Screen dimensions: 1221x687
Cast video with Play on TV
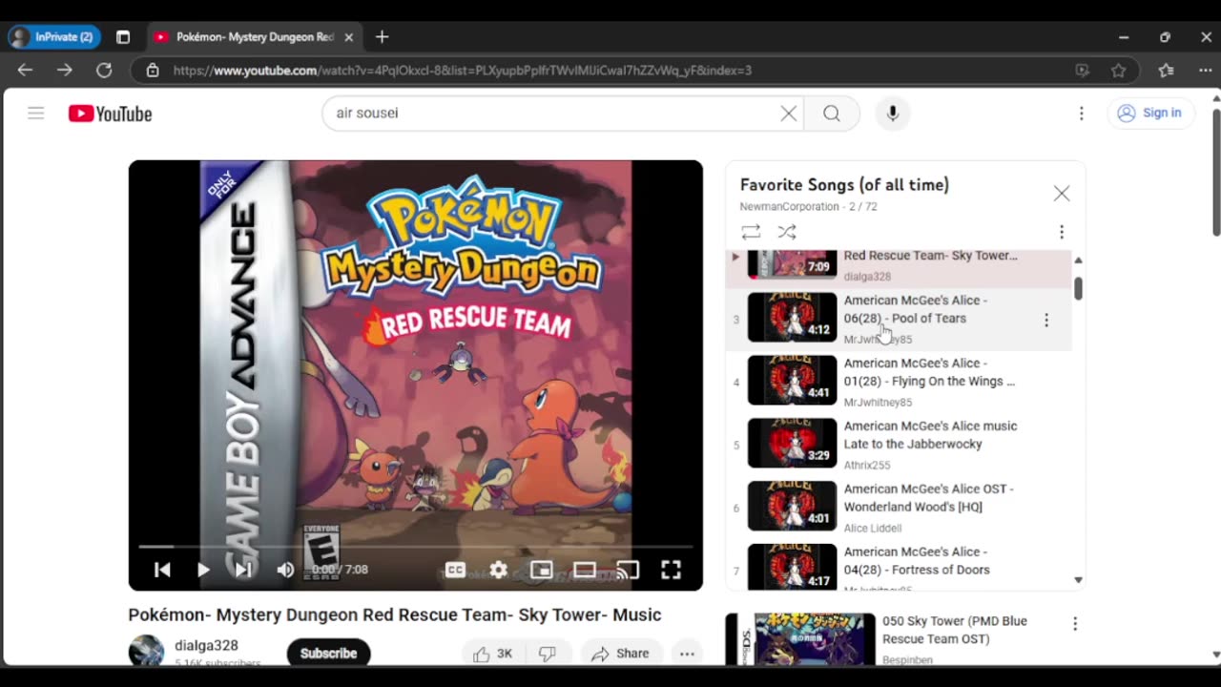click(x=628, y=570)
